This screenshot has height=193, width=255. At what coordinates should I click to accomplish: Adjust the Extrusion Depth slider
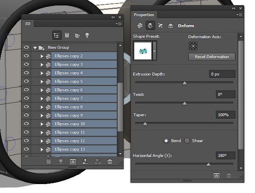click(184, 83)
